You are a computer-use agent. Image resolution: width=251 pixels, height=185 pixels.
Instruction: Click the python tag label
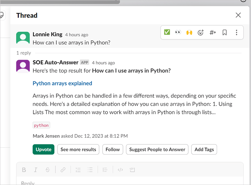tap(41, 125)
